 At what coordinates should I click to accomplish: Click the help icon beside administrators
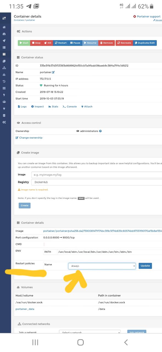(x=100, y=131)
